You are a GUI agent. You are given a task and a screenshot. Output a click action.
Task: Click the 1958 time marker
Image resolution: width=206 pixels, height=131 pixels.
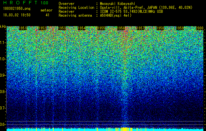pos(160,28)
